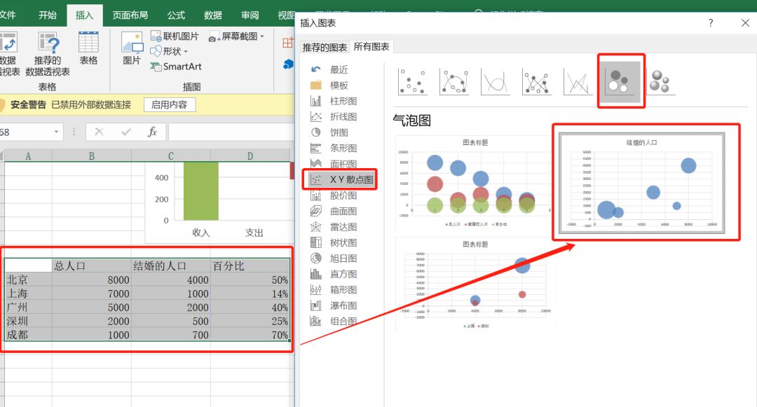This screenshot has height=407, width=757.
Task: Choose scatter with straight lines subtype
Action: coord(578,81)
